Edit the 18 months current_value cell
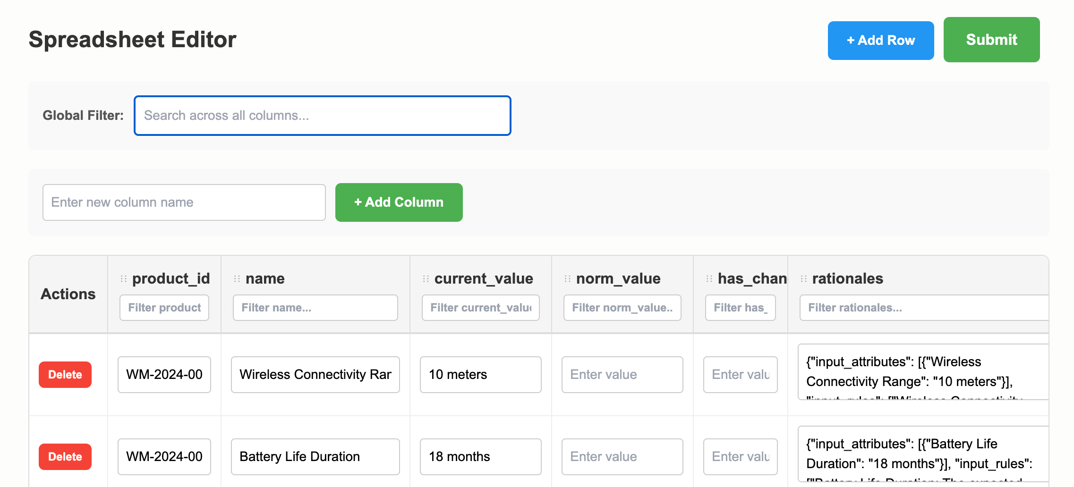The width and height of the screenshot is (1074, 487). tap(481, 457)
